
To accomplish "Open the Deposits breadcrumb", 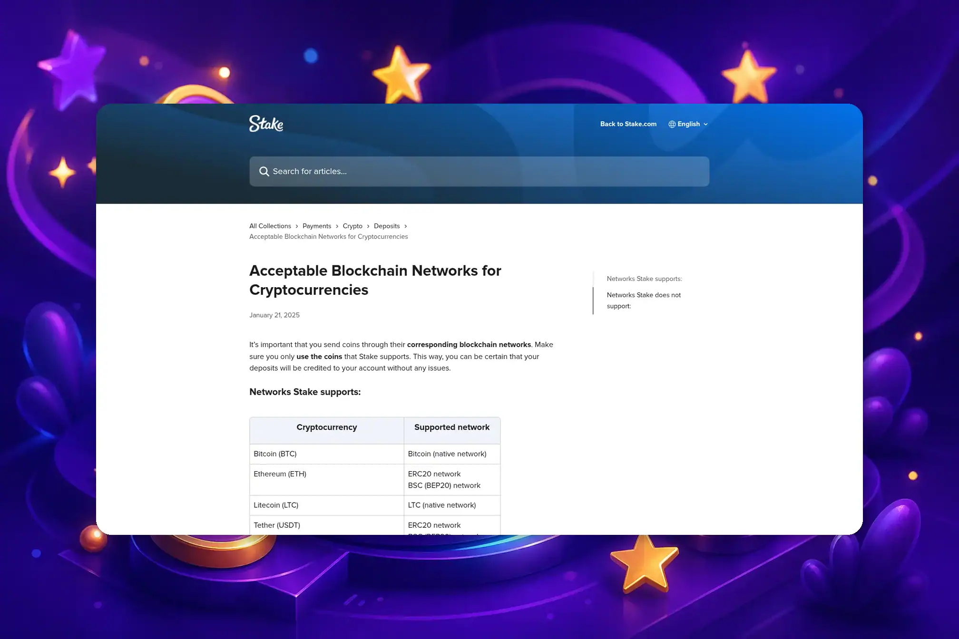I will (x=387, y=226).
